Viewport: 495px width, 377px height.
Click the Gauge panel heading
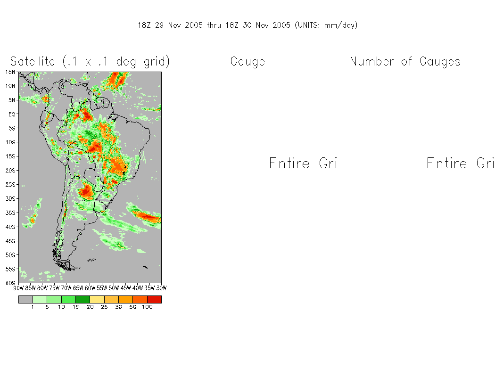[248, 62]
